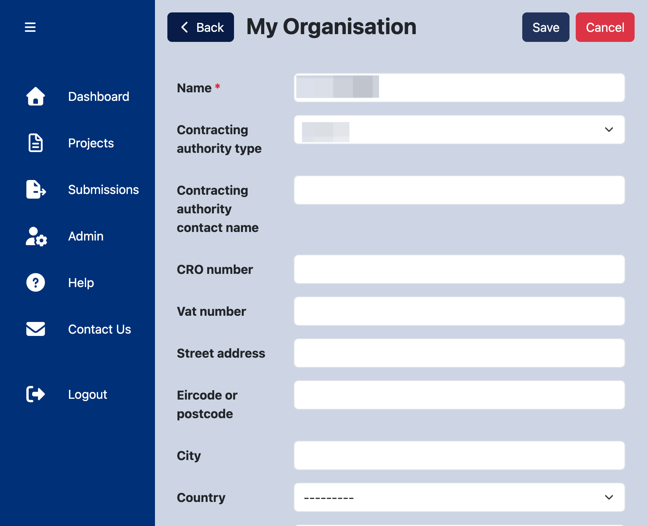
Task: Click the Logout arrow icon
Action: [36, 394]
